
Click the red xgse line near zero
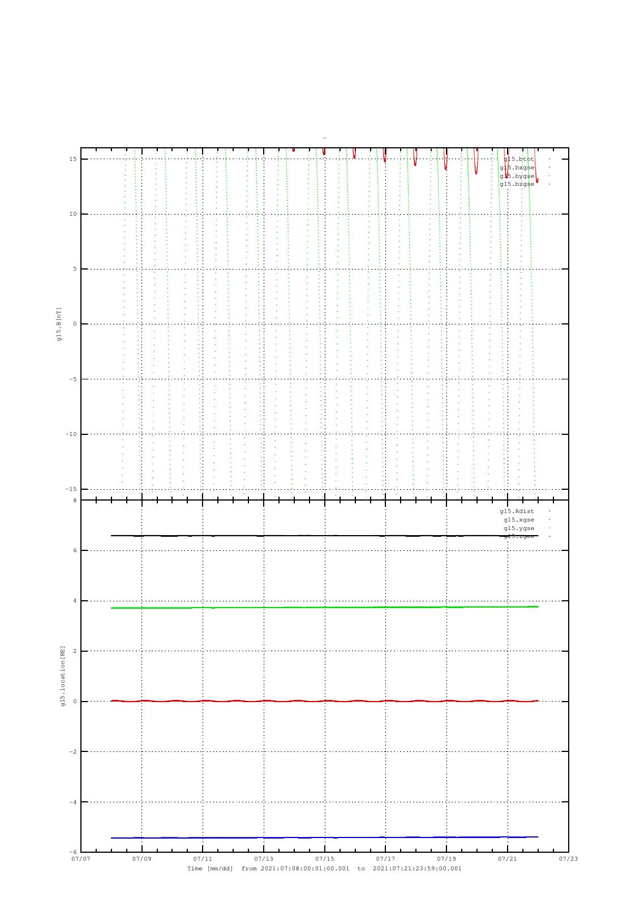324,701
